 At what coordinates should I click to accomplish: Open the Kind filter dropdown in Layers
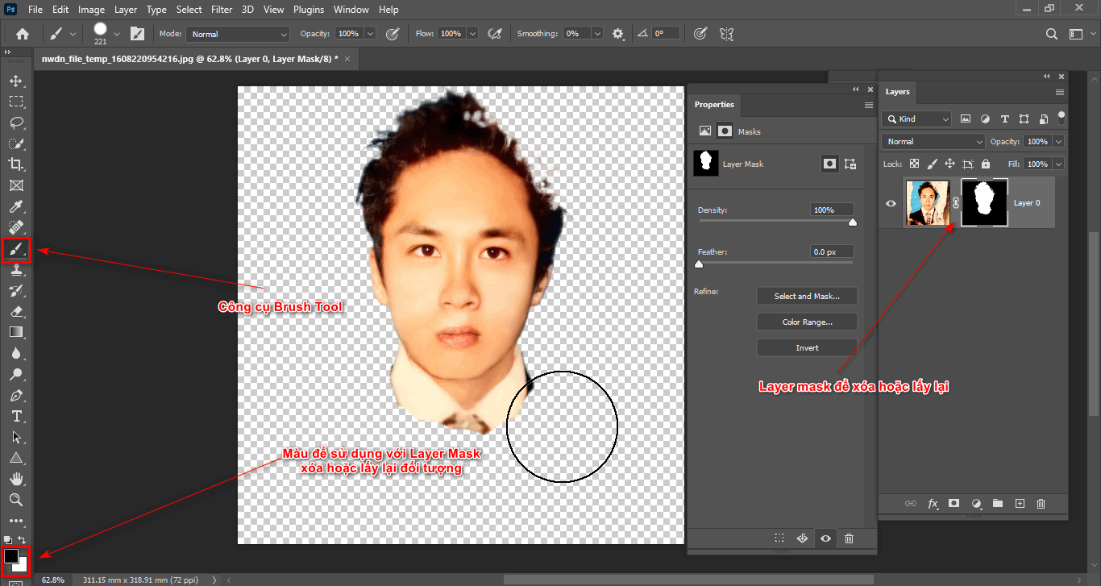916,118
